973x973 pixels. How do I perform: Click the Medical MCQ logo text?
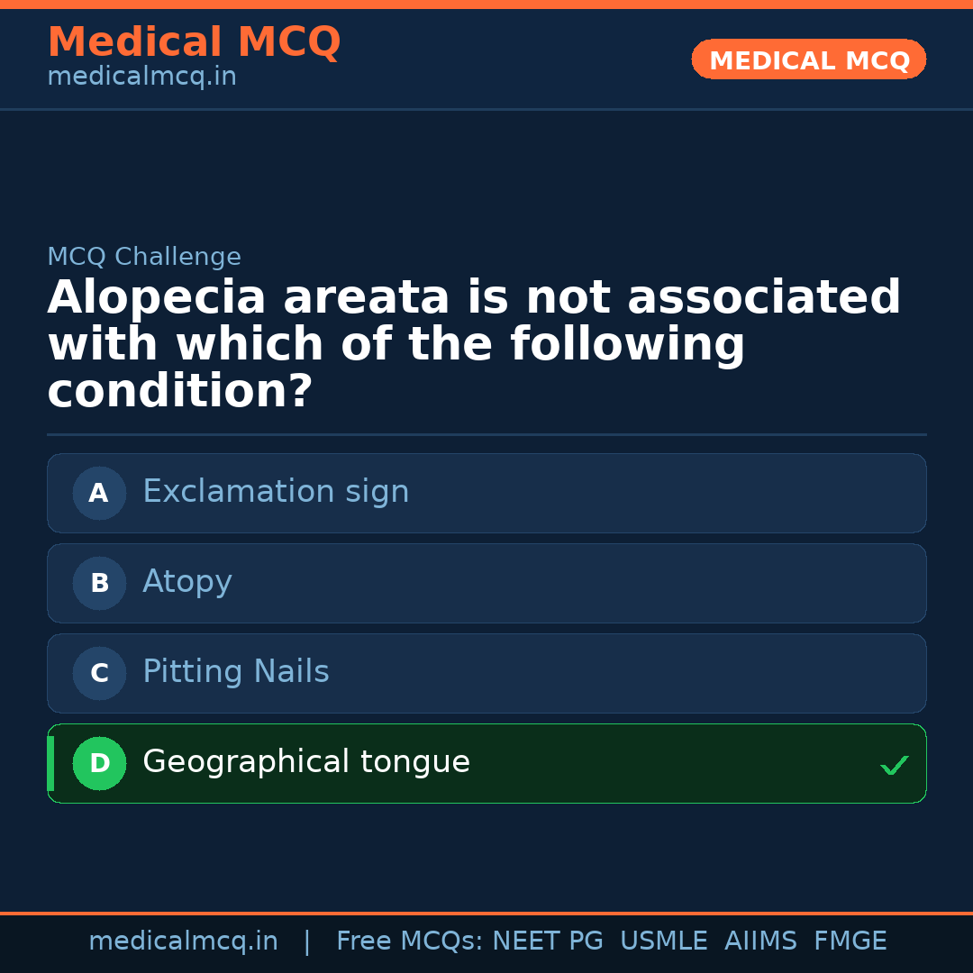point(194,41)
